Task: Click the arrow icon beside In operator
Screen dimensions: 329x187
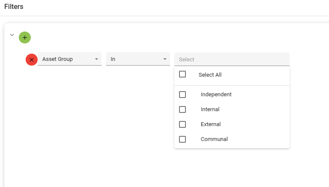Action: click(x=165, y=59)
